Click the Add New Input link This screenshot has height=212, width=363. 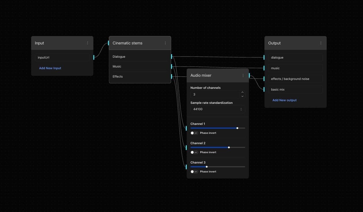(50, 68)
